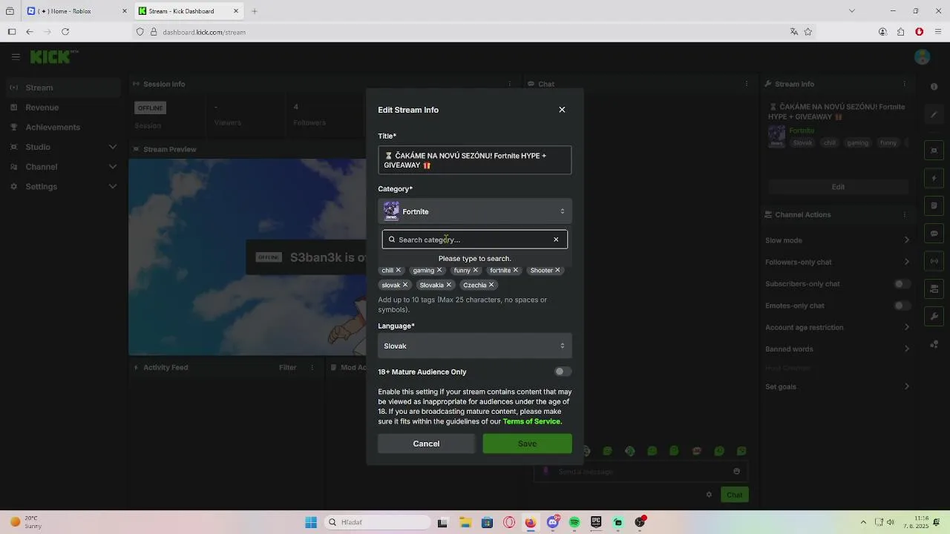The image size is (950, 534).
Task: Open chat settings gear icon
Action: (709, 495)
